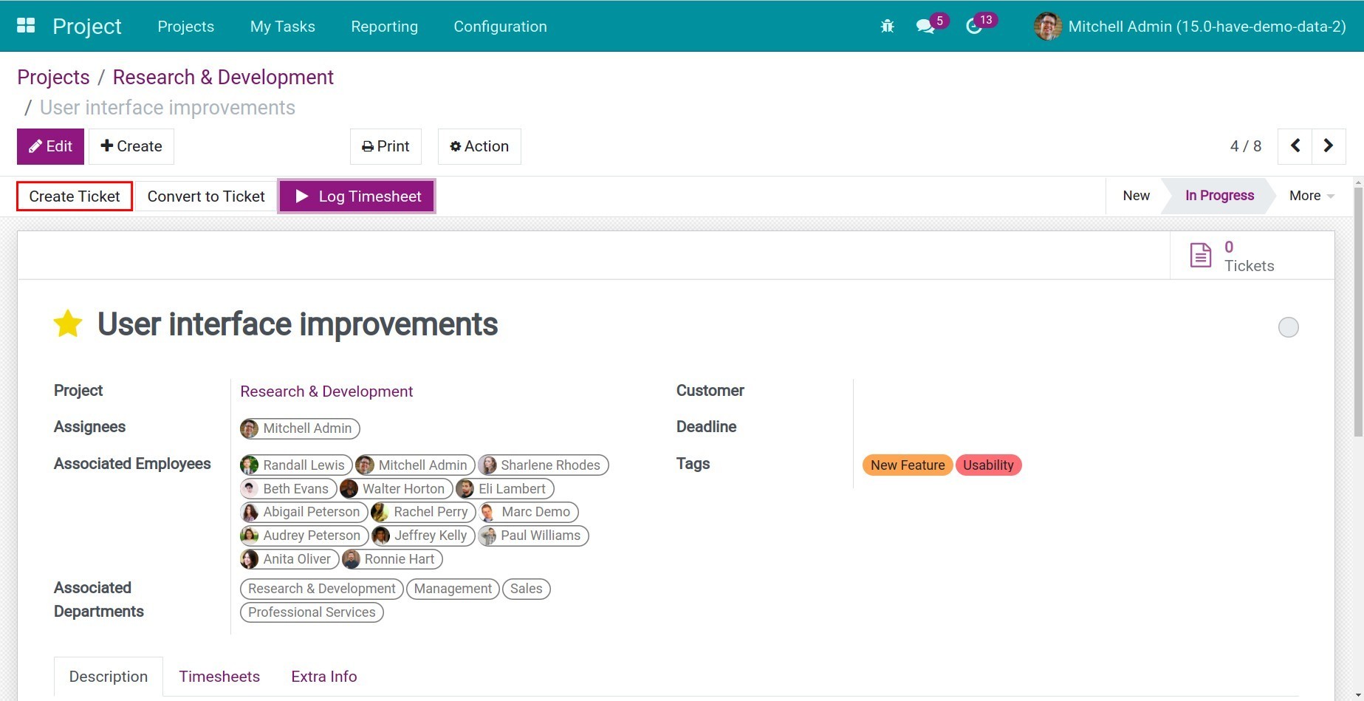Open the activities clock showing 13

coord(975,26)
